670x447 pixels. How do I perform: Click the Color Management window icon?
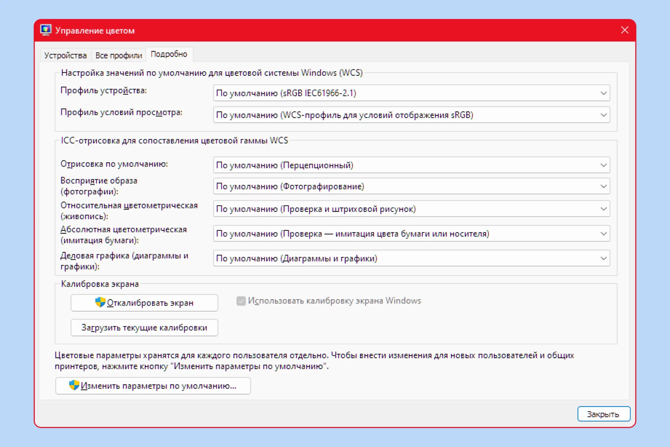pyautogui.click(x=46, y=30)
